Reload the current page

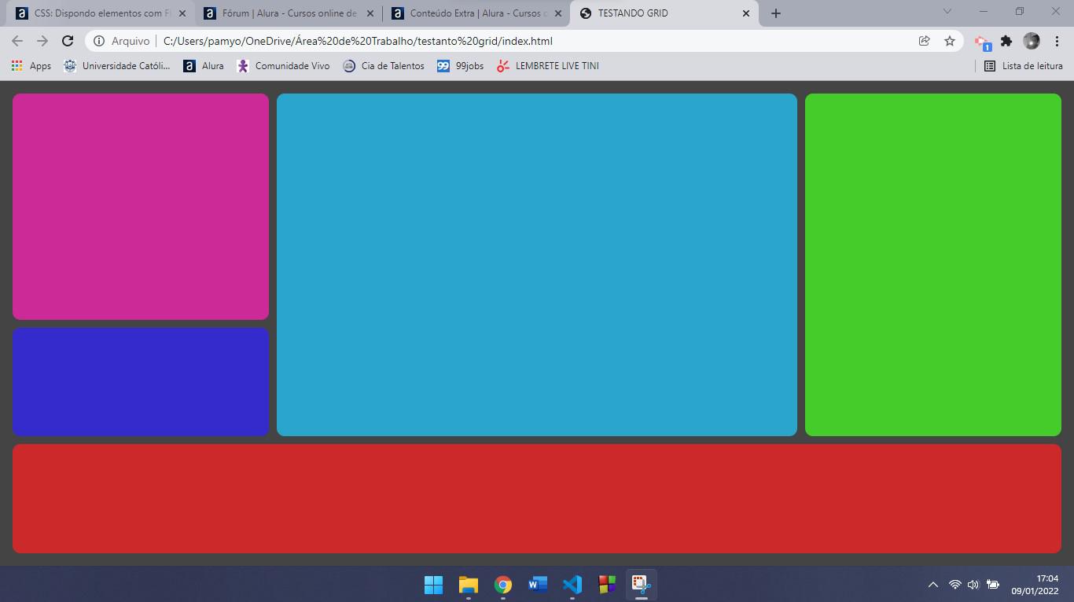(68, 41)
